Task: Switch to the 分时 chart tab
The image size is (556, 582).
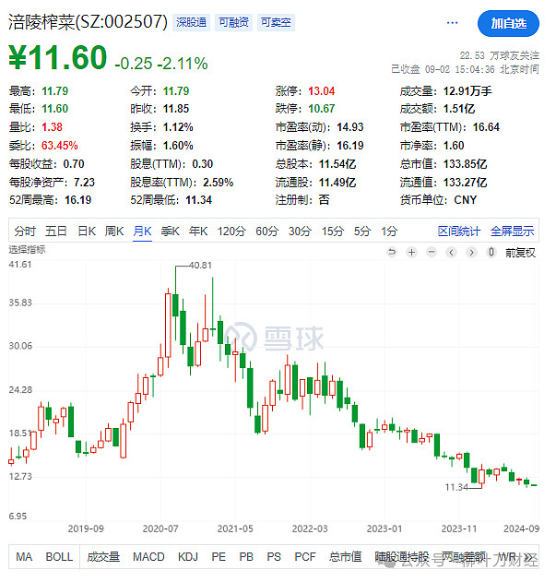Action: tap(25, 232)
